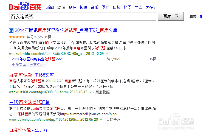Click the 评分:4.5/5 34页 text

click(x=39, y=37)
